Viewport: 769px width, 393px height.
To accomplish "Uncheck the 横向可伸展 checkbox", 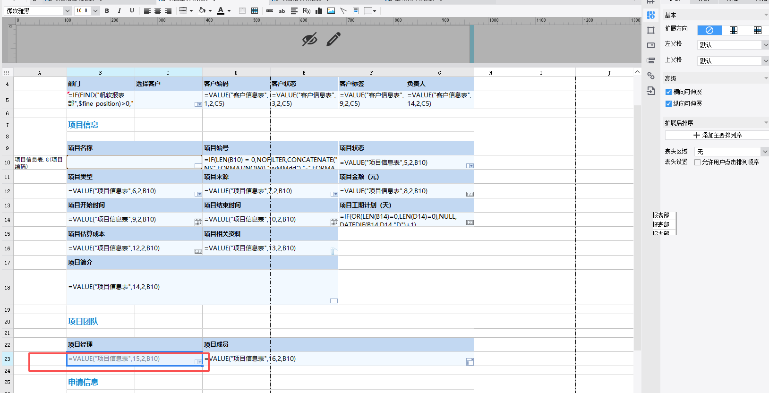I will pos(668,92).
